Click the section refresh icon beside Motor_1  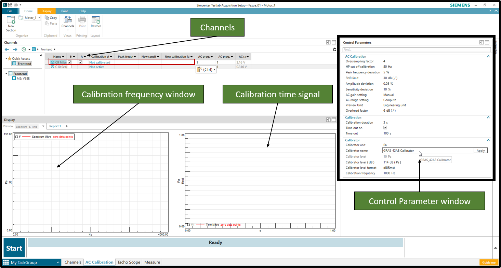21,17
